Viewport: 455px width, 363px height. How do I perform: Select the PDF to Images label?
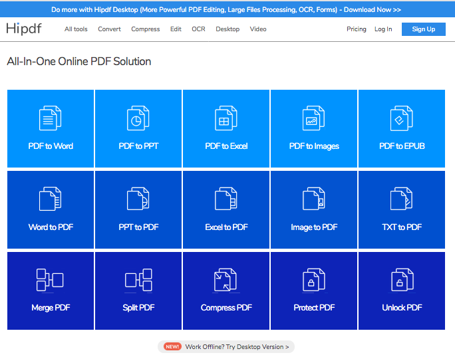pos(314,146)
